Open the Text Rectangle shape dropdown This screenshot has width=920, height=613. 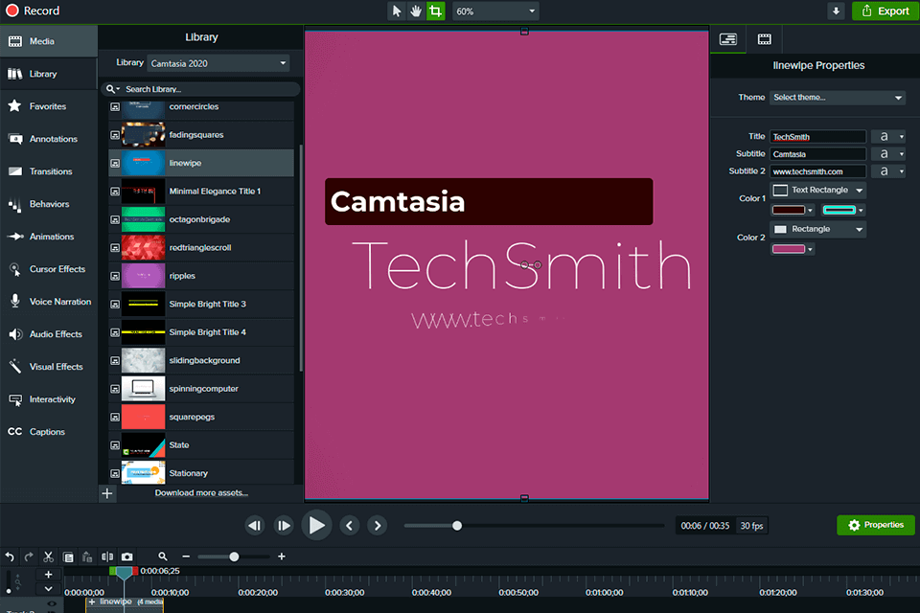(817, 190)
